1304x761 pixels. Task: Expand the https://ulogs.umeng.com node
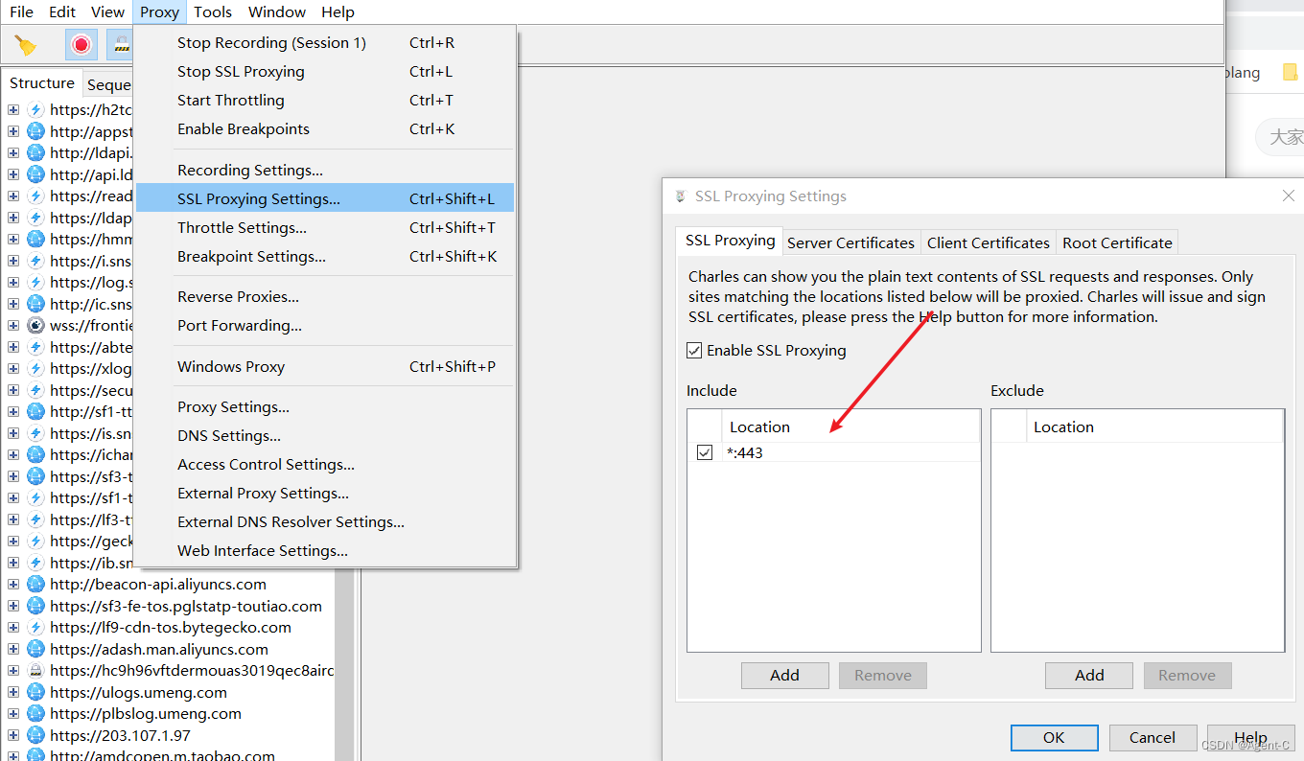point(13,692)
